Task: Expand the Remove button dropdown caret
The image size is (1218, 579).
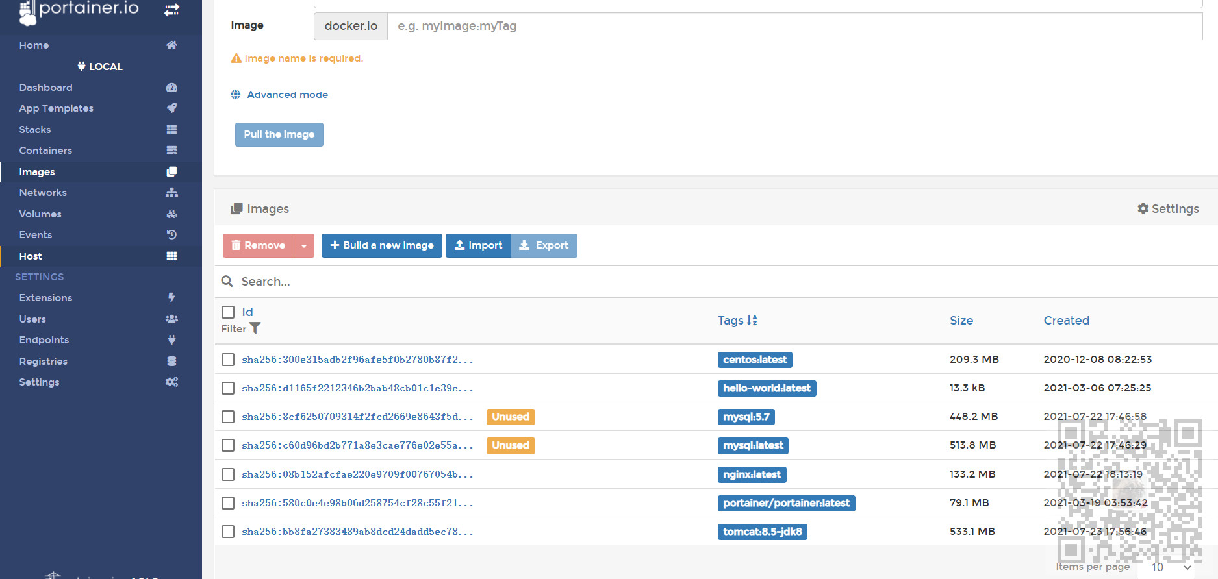Action: pos(304,245)
